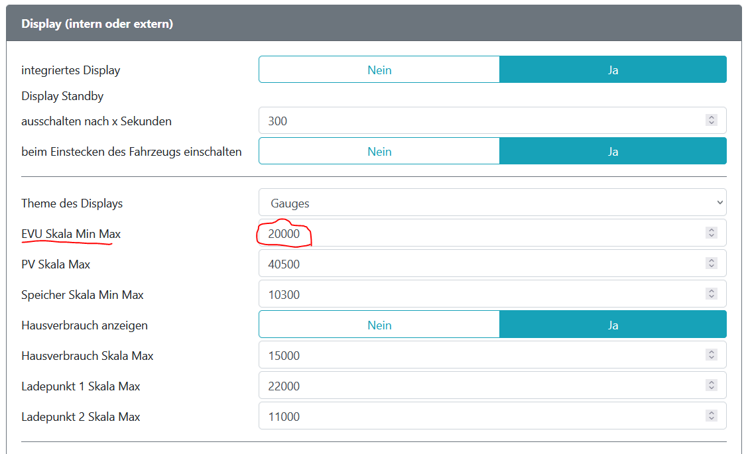Enable Hausverbrauch anzeigen with Ja

pos(613,325)
